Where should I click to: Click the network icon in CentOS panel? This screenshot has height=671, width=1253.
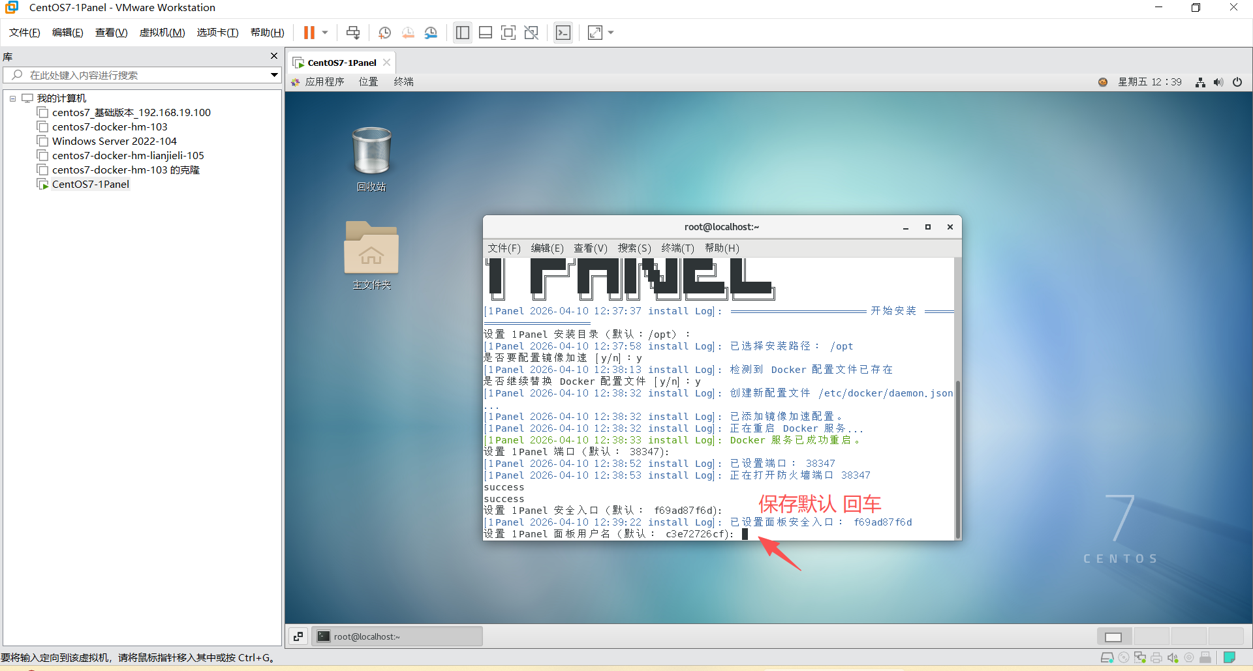click(1200, 82)
